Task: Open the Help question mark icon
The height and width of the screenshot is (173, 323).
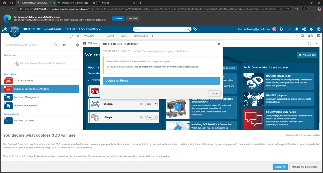Action: pos(319,29)
